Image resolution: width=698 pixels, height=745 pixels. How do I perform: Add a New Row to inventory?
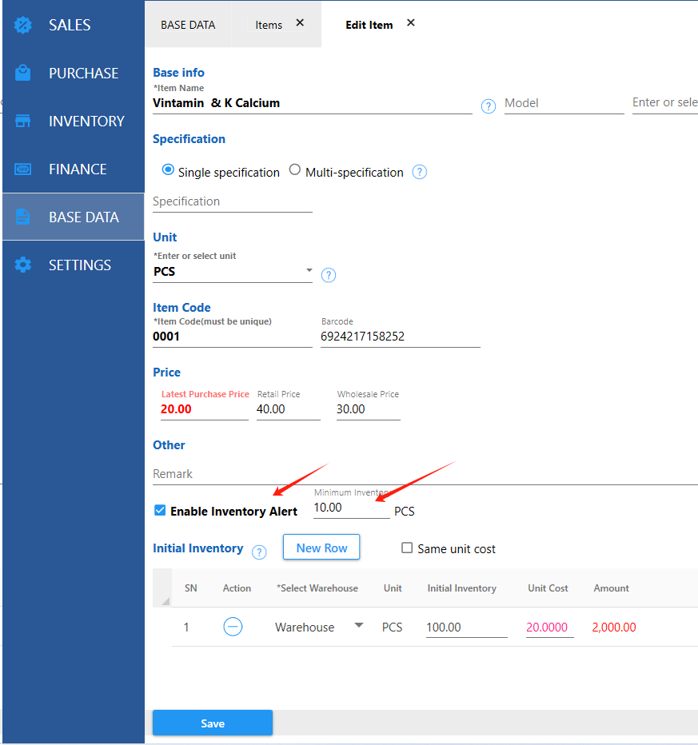[x=321, y=548]
